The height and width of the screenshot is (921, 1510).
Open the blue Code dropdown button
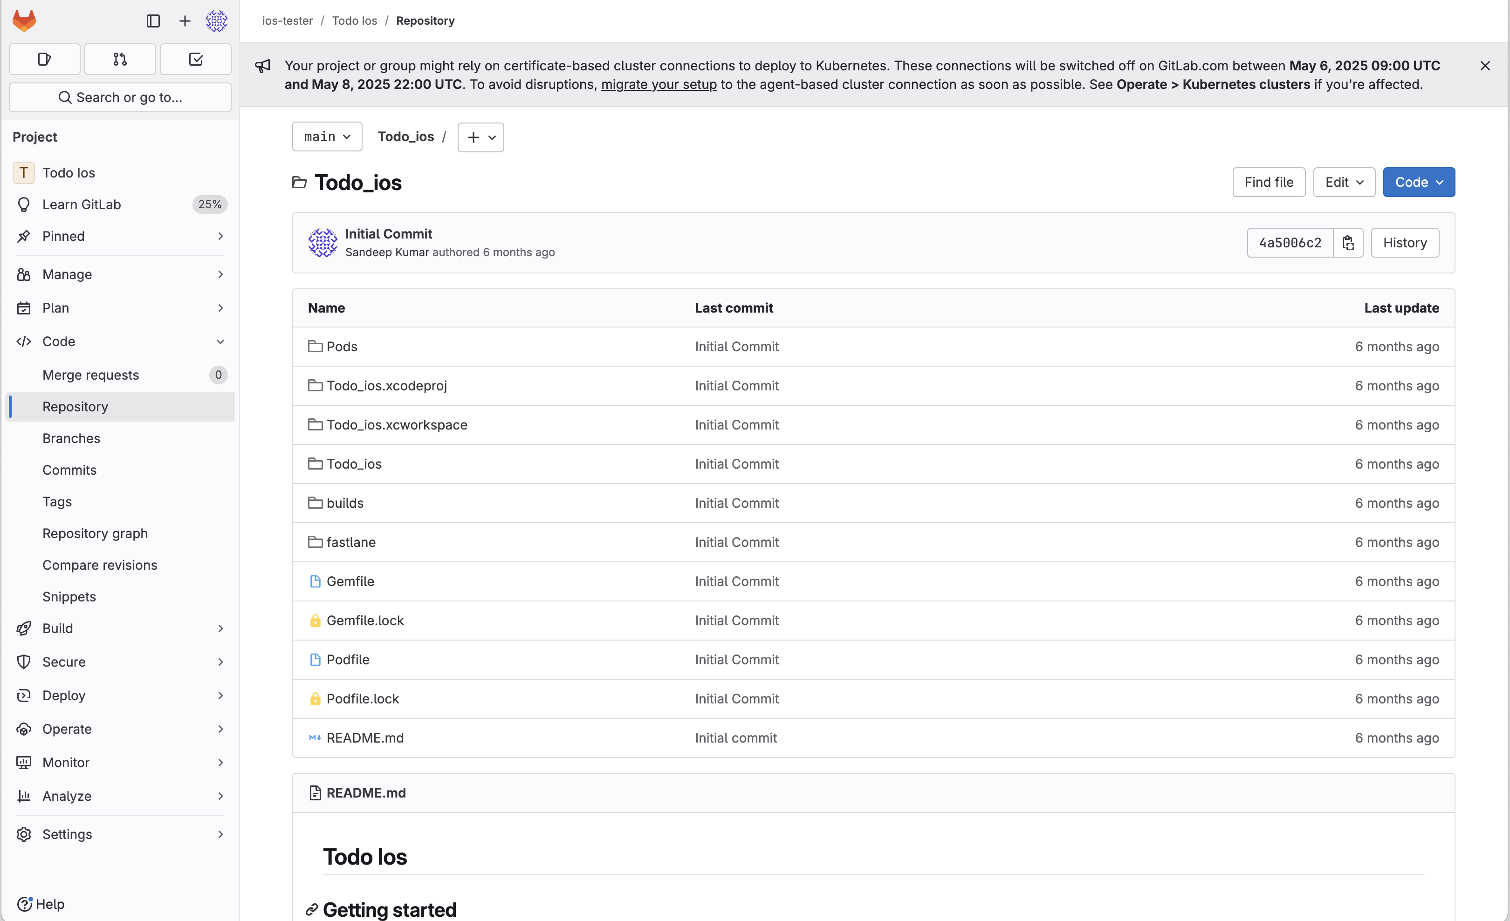pos(1419,182)
